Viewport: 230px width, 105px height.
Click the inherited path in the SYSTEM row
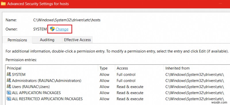(x=195, y=75)
